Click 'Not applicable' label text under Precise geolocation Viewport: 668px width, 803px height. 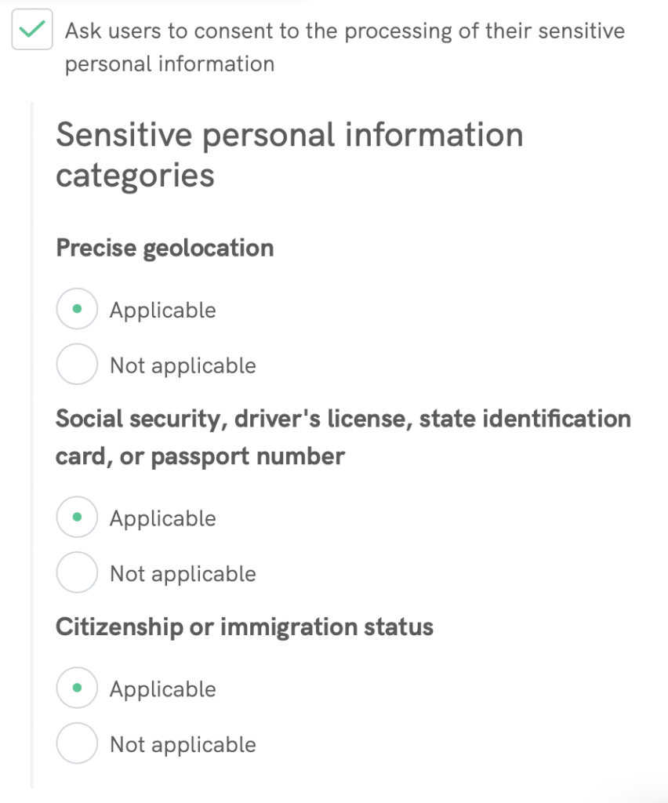(x=183, y=365)
